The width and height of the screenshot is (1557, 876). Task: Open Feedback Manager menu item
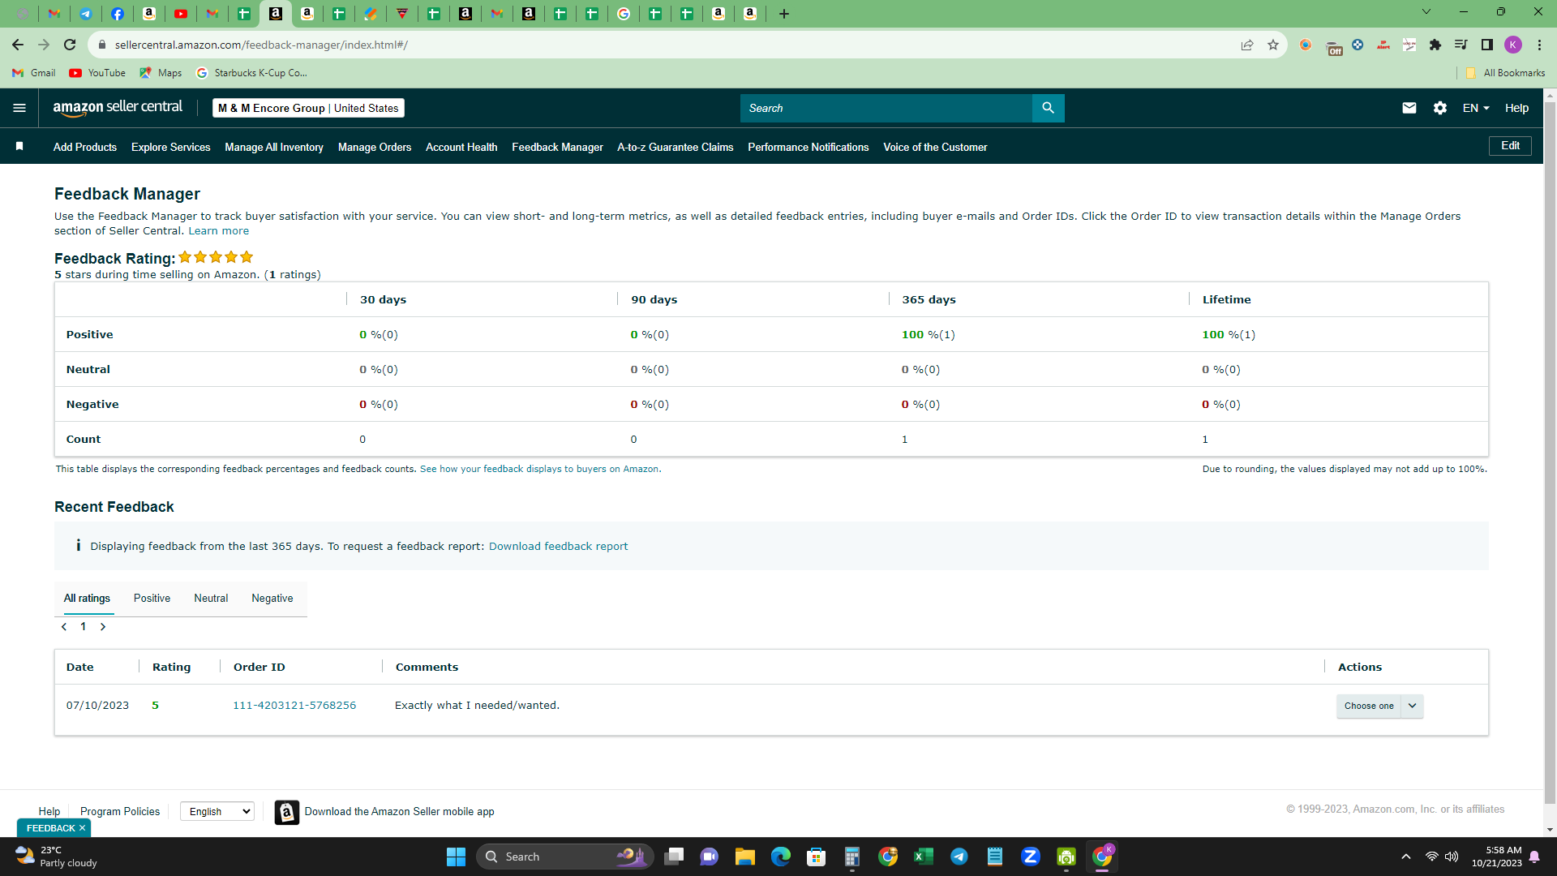557,147
